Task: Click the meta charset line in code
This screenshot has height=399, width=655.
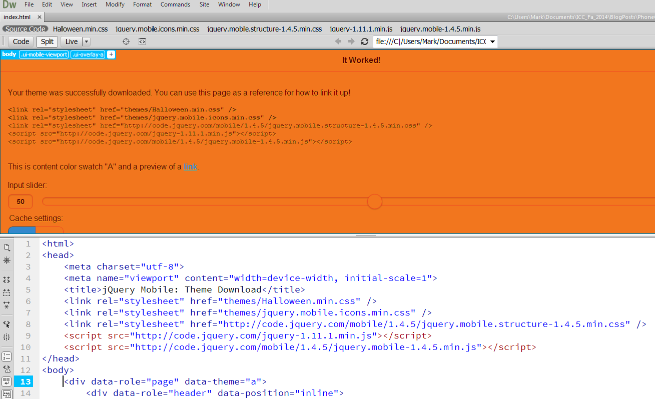Action: [124, 266]
